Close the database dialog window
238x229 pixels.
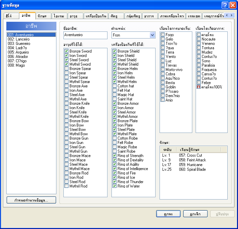[233, 5]
